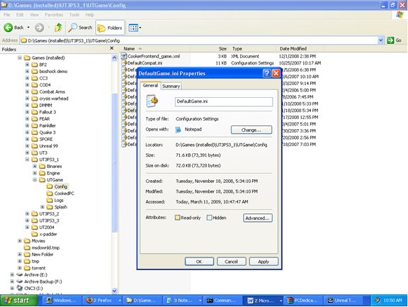
Task: Open the Tools menu
Action: point(74,15)
